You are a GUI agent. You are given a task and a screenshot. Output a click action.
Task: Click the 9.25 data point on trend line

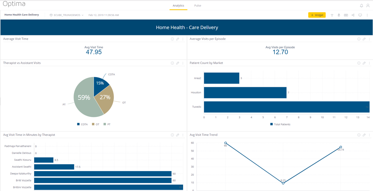[283, 183]
